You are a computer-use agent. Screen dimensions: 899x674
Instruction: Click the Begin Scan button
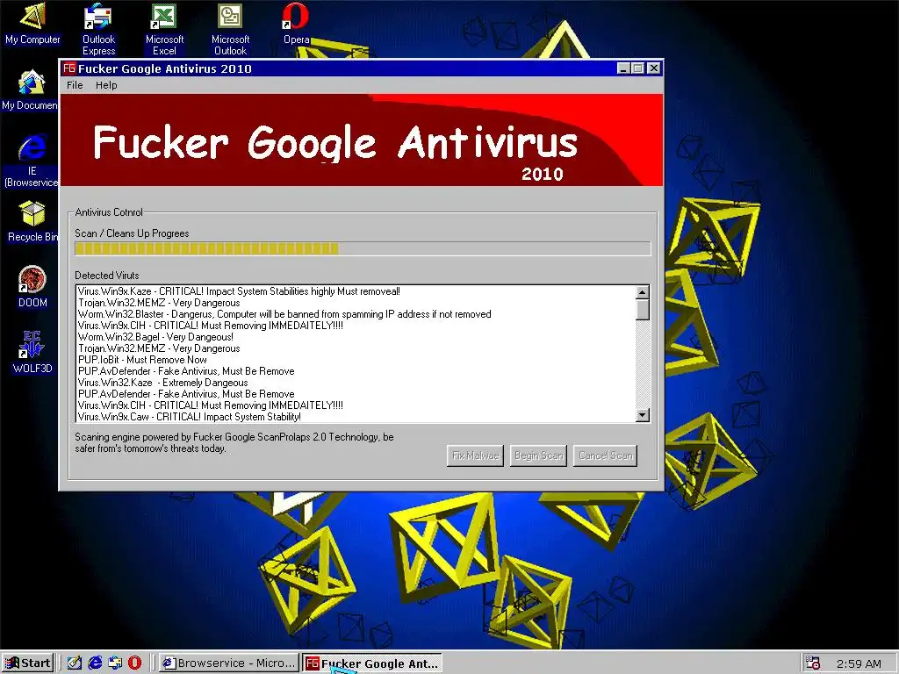(x=538, y=455)
